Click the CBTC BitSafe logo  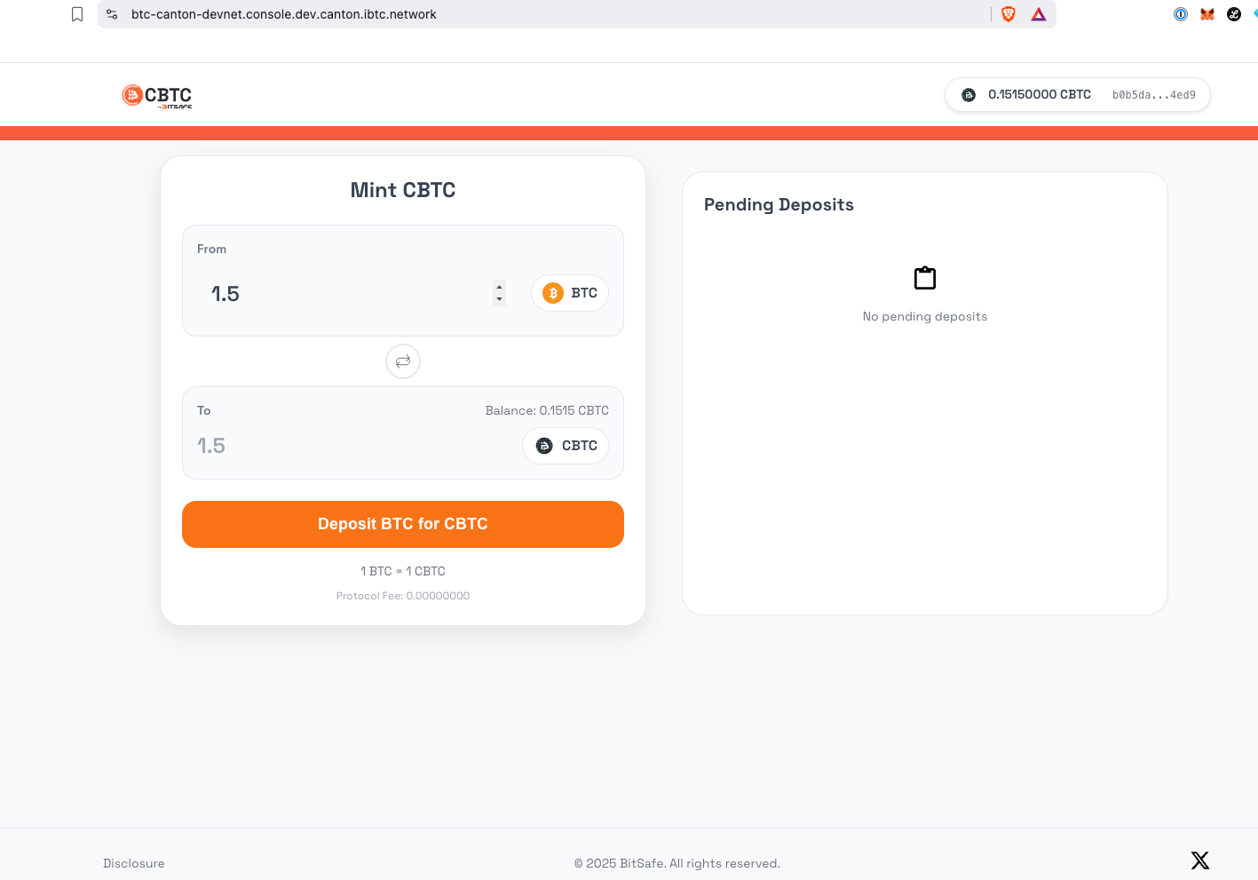coord(157,96)
